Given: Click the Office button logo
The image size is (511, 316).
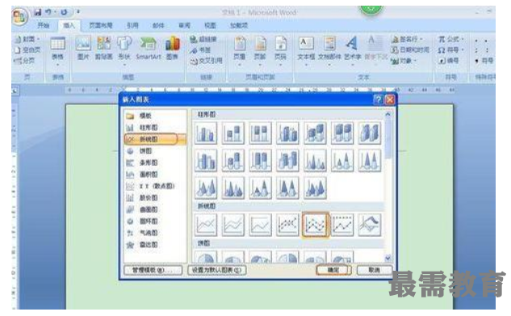Looking at the screenshot, I should click(x=19, y=15).
